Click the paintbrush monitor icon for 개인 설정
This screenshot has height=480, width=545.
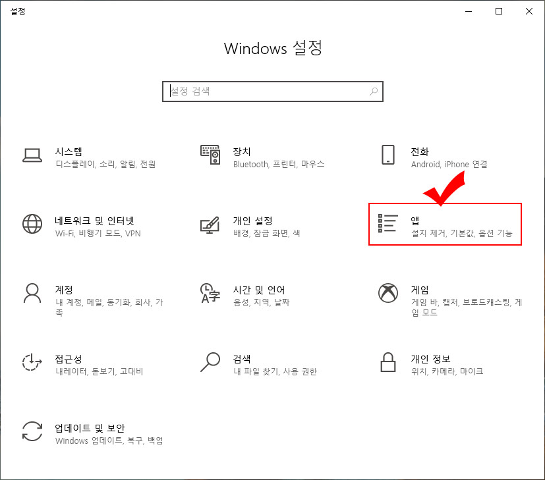[210, 225]
